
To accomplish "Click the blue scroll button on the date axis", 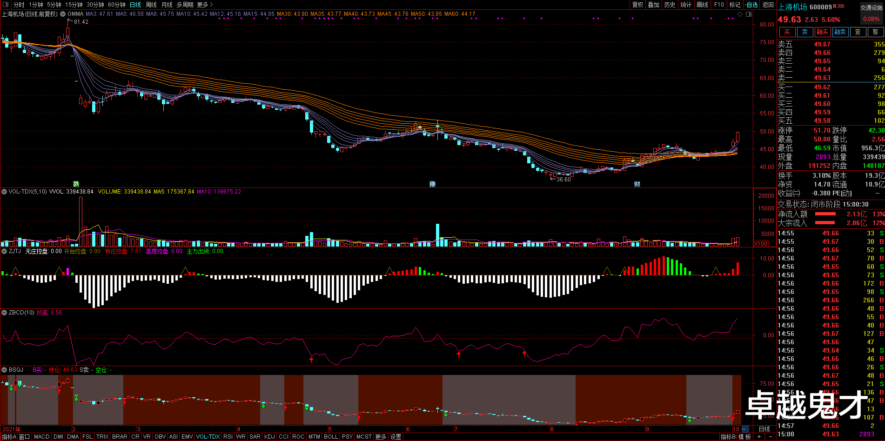I will click(745, 429).
